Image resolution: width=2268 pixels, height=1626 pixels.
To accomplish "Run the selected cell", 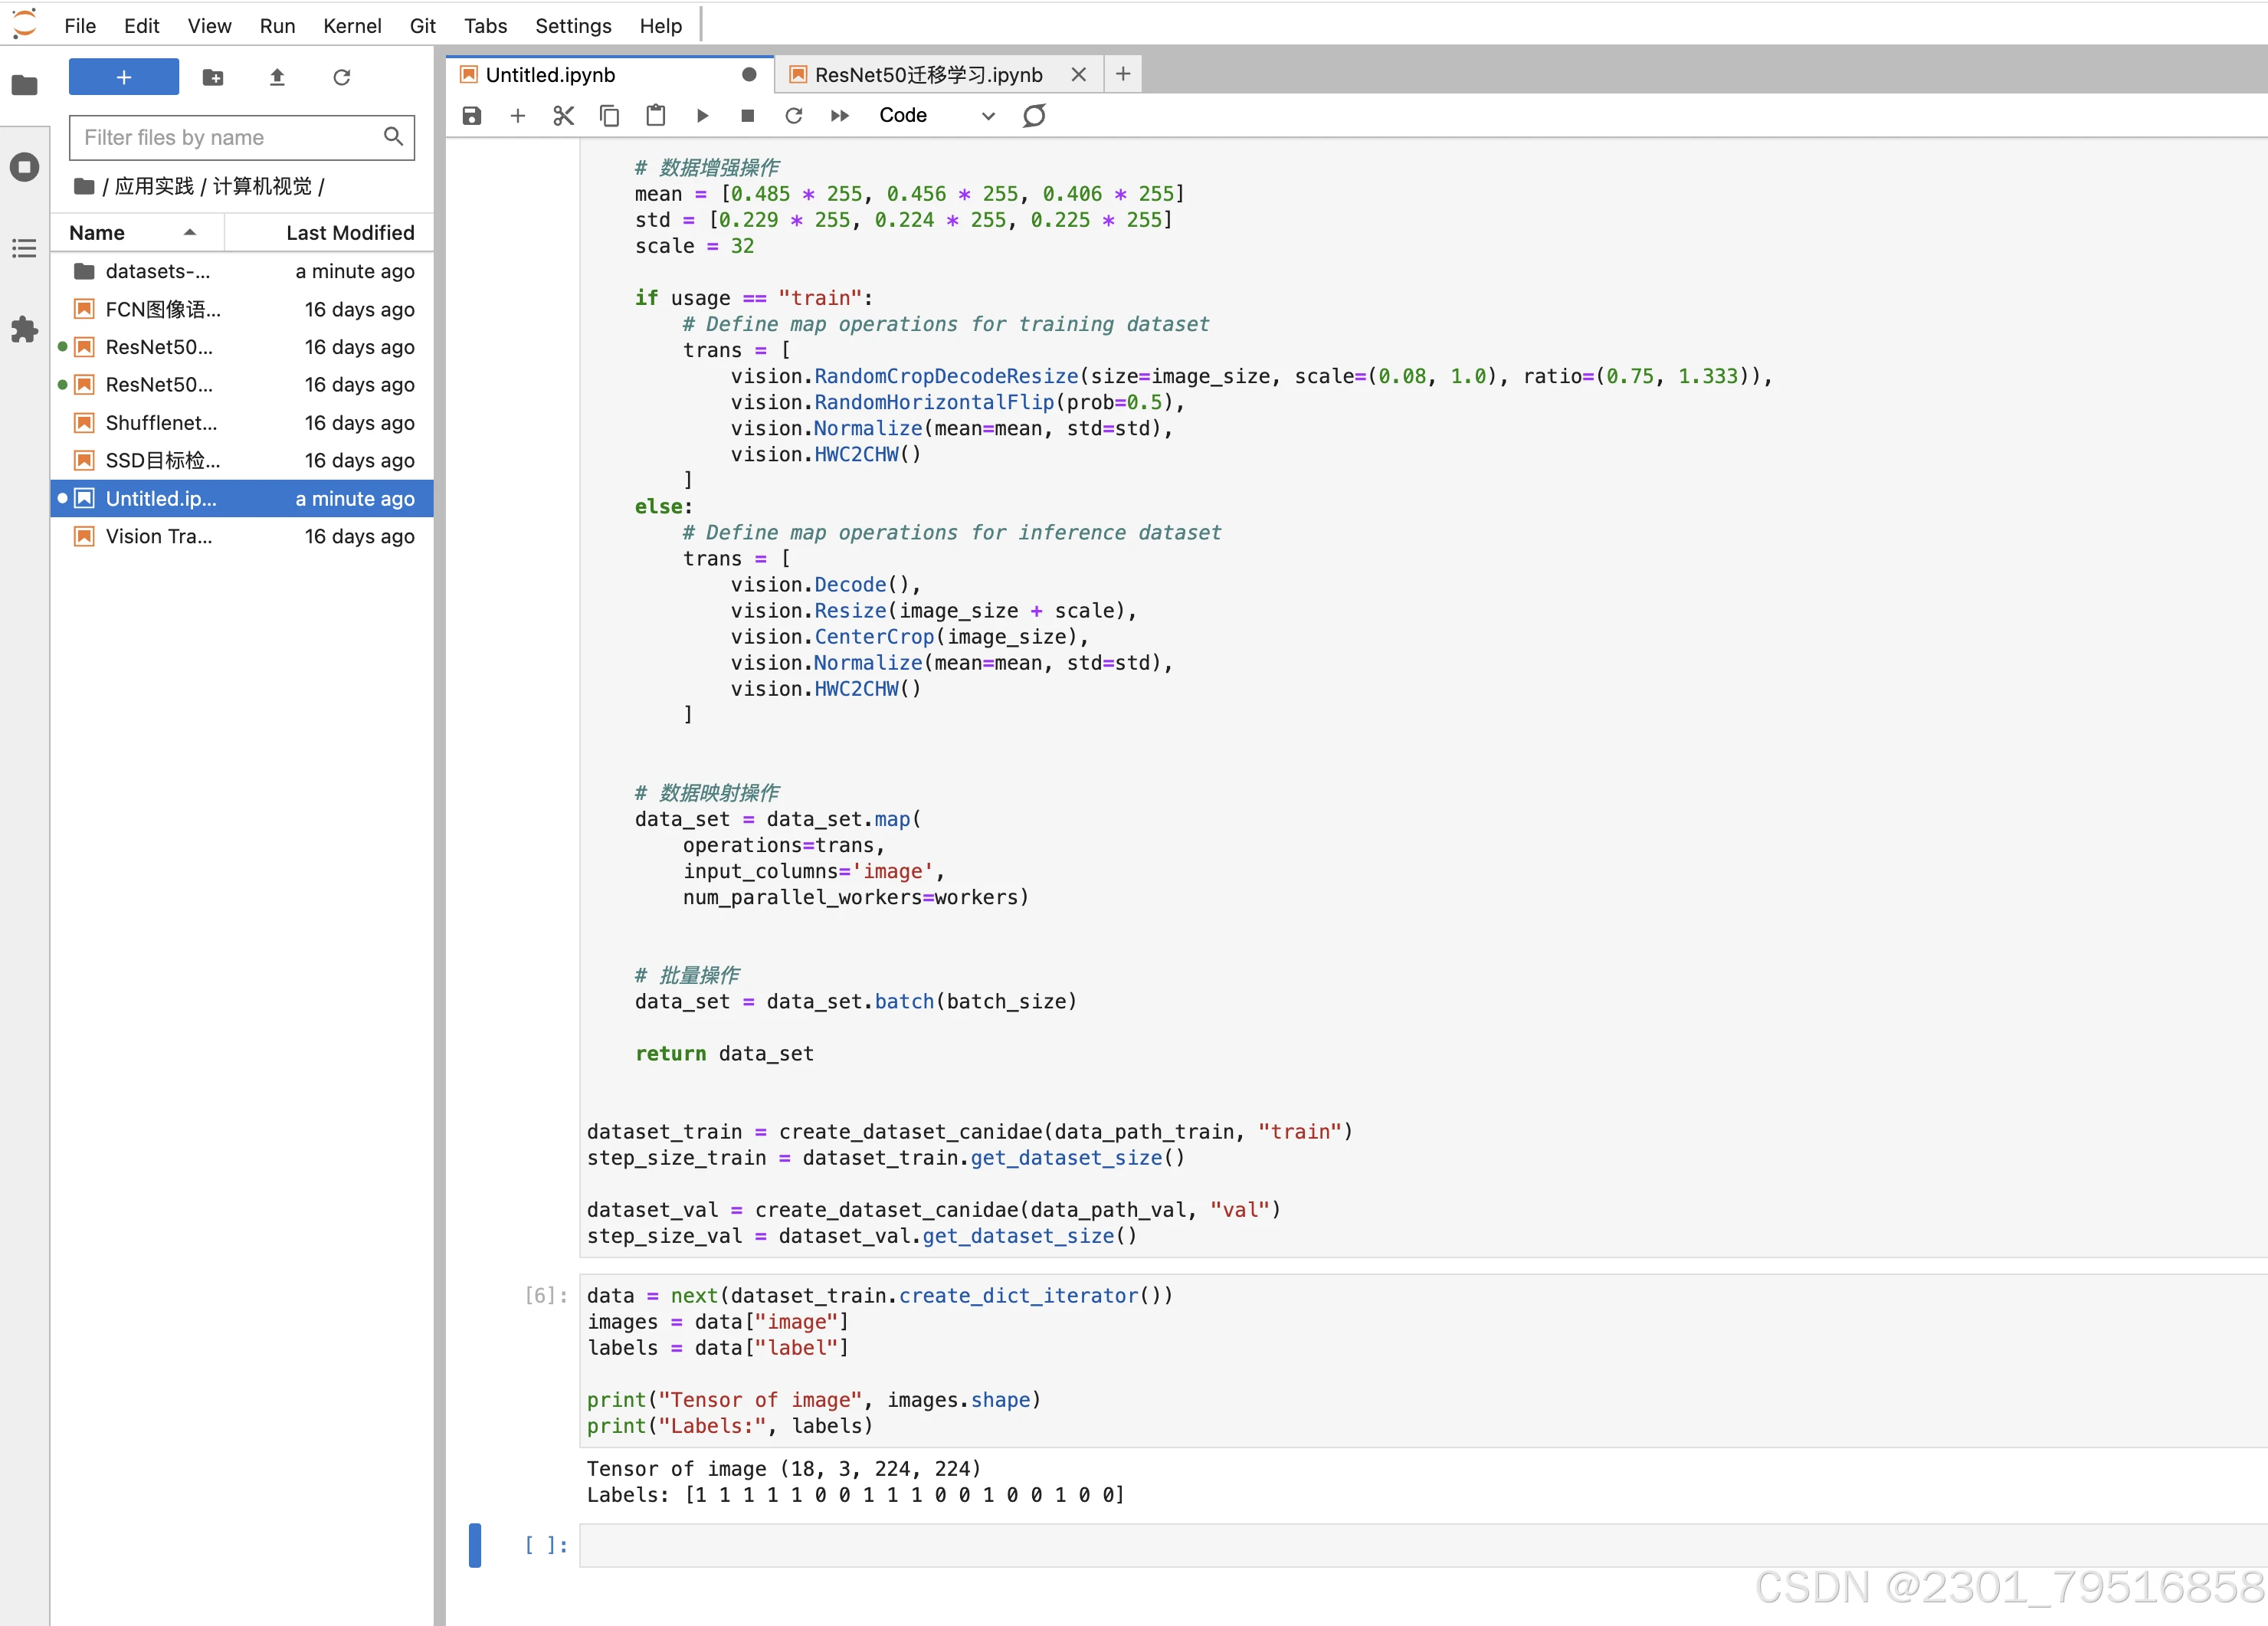I will coord(702,116).
